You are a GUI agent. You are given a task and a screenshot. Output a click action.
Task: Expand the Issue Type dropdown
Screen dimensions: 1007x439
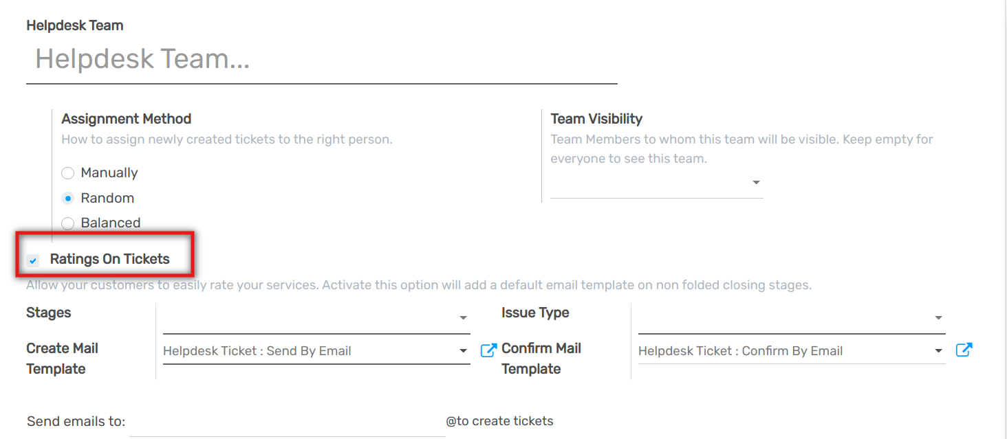coord(938,317)
